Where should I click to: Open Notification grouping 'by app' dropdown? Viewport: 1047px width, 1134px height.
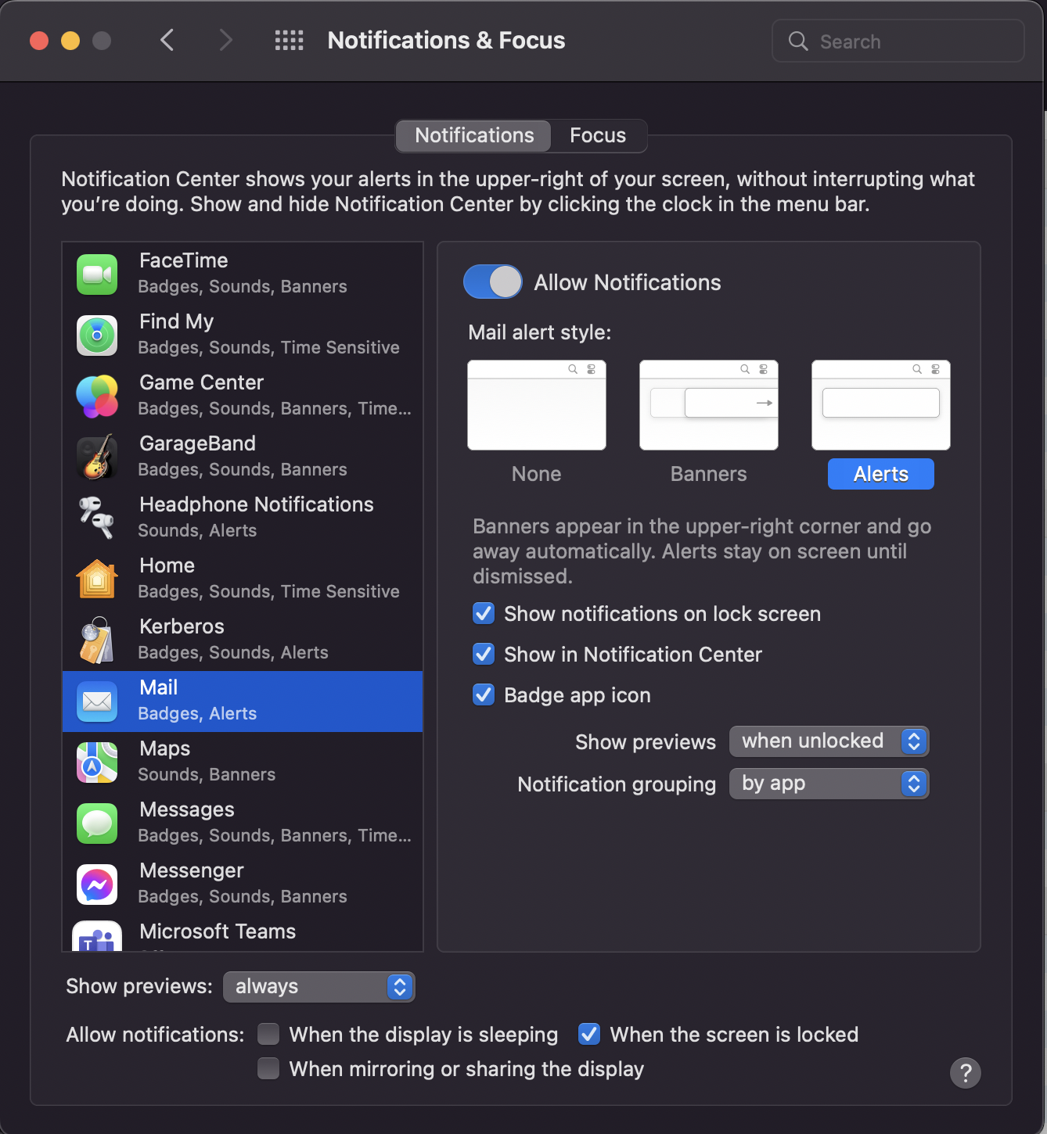(829, 784)
